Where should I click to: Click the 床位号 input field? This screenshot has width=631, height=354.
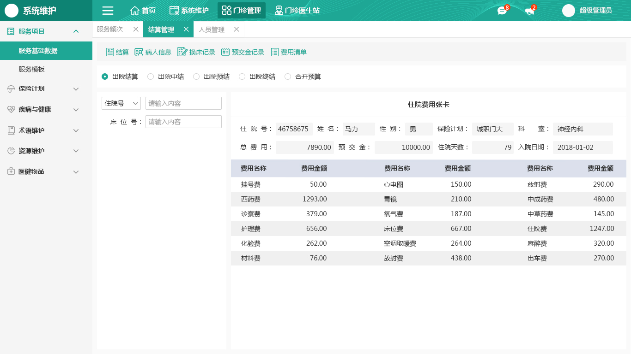pos(183,122)
